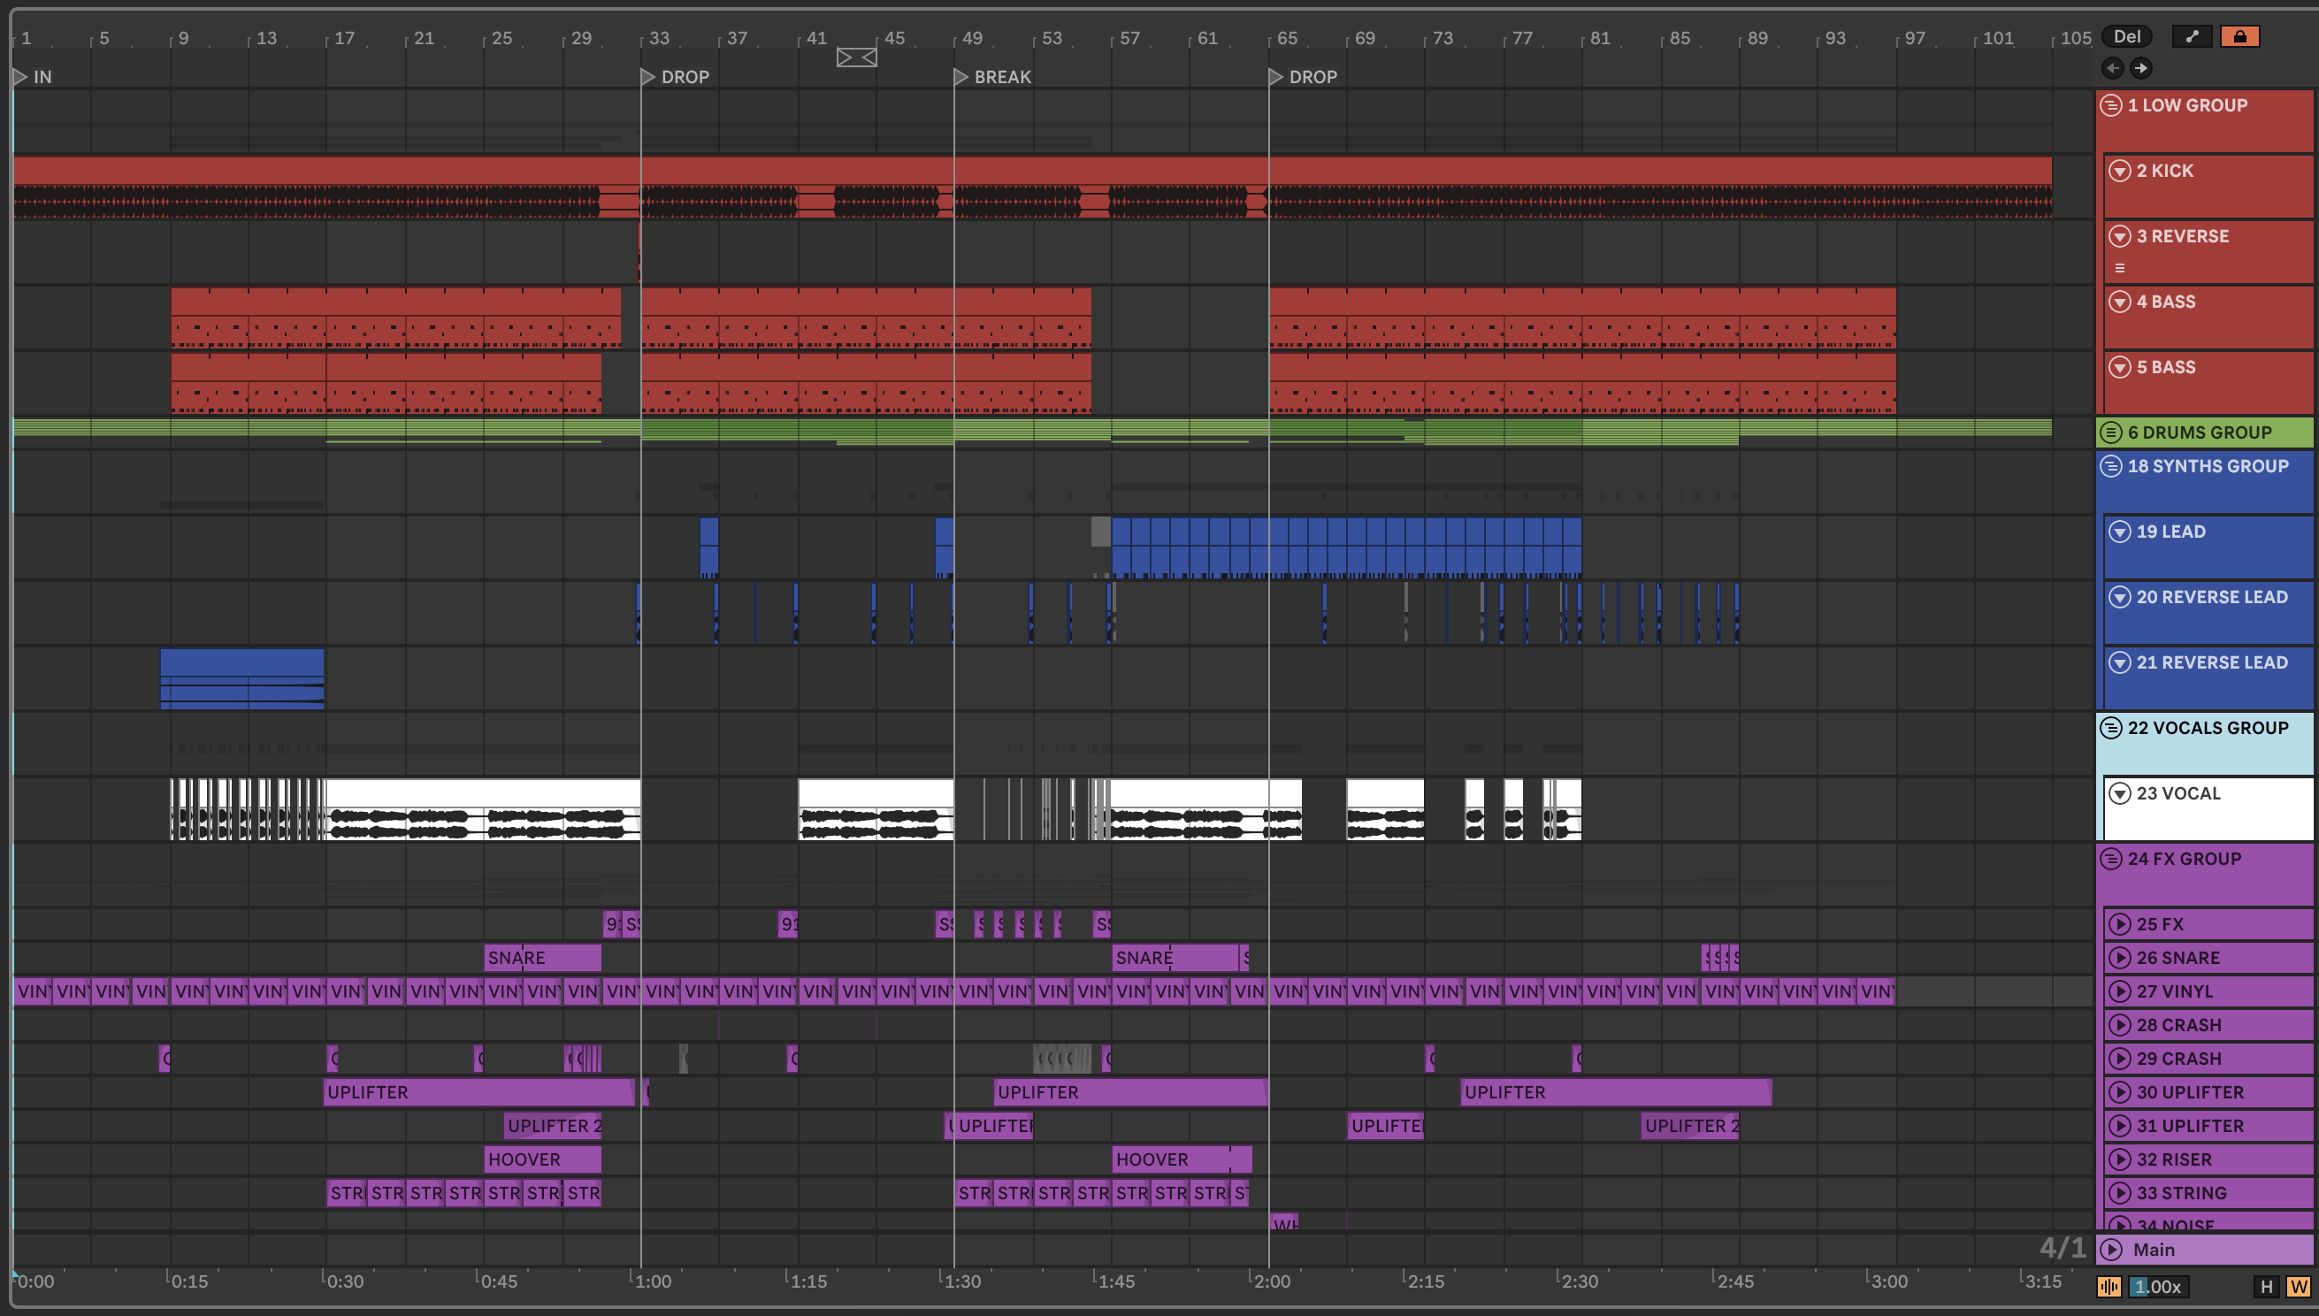This screenshot has height=1316, width=2319.
Task: Click the group icon of 6 DRUMS GROUP
Action: 2111,432
